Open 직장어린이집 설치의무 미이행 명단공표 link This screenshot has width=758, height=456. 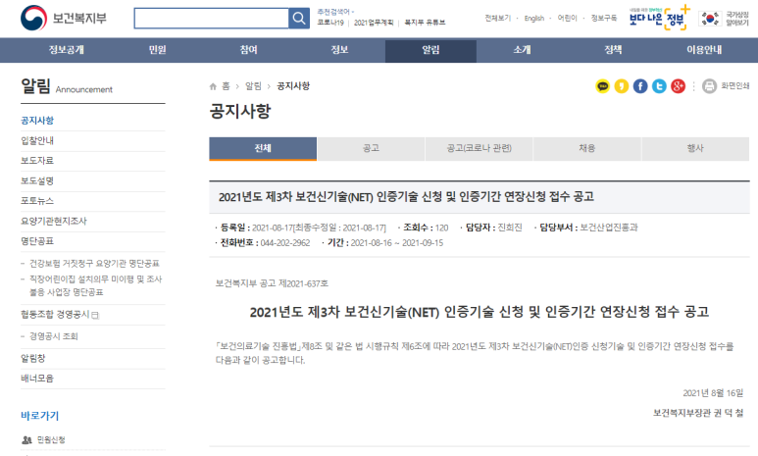point(96,285)
